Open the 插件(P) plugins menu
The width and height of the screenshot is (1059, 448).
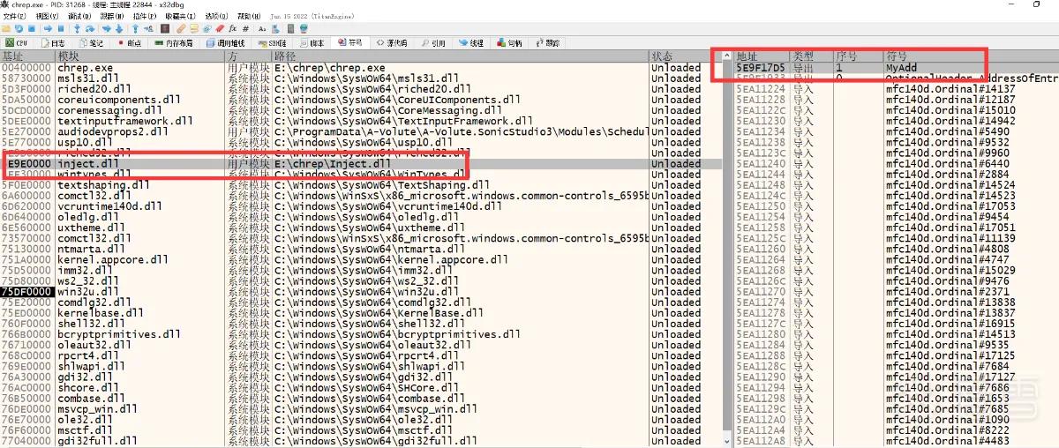(145, 16)
